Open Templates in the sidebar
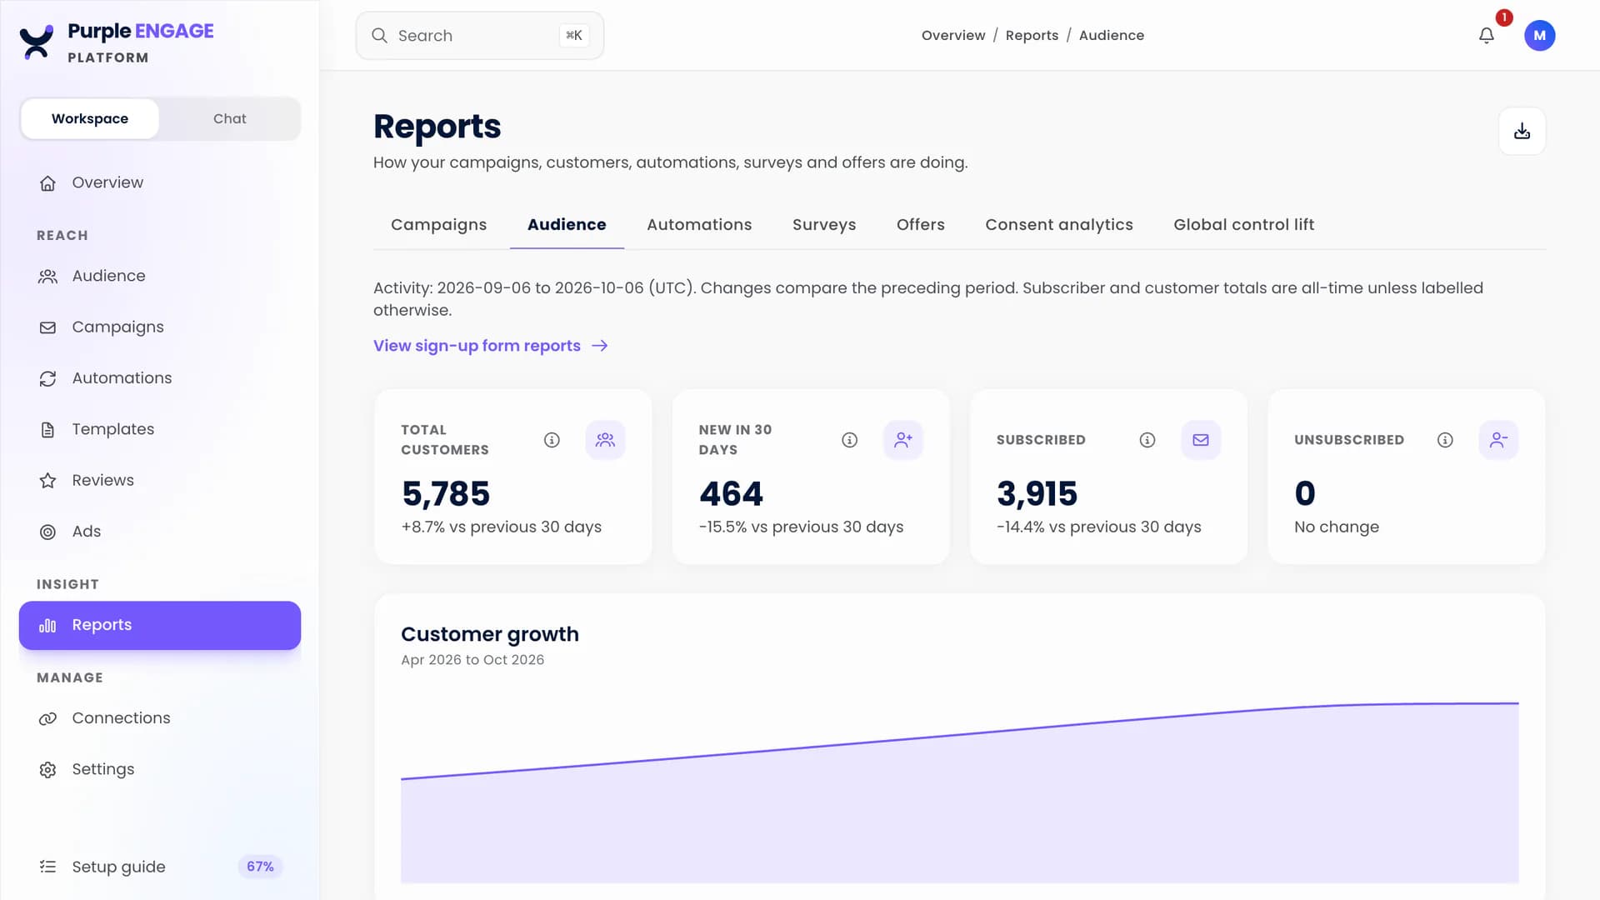The width and height of the screenshot is (1600, 900). point(160,429)
